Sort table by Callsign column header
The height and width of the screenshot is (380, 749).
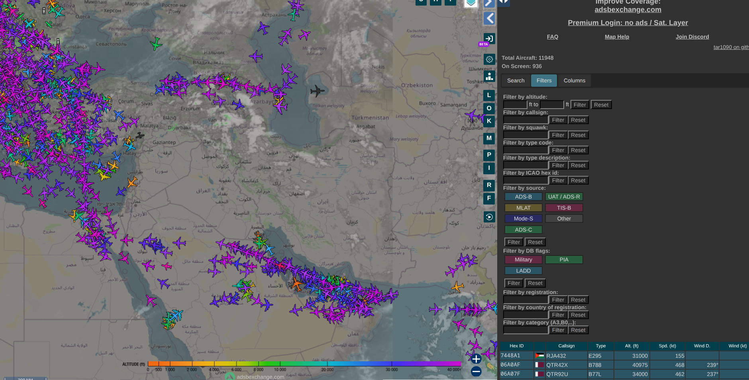[x=566, y=346]
